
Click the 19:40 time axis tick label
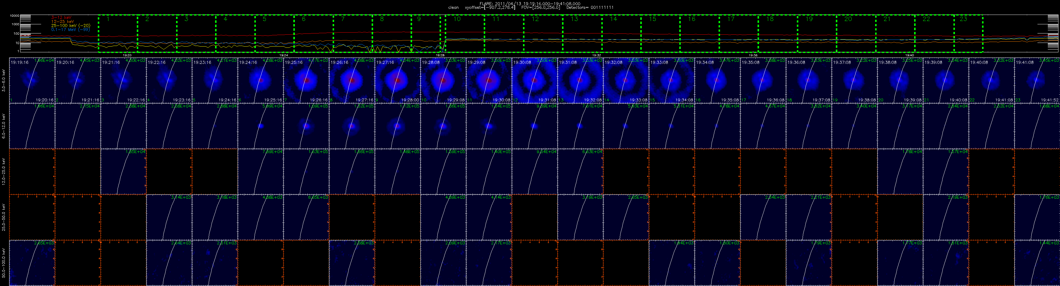click(x=910, y=55)
